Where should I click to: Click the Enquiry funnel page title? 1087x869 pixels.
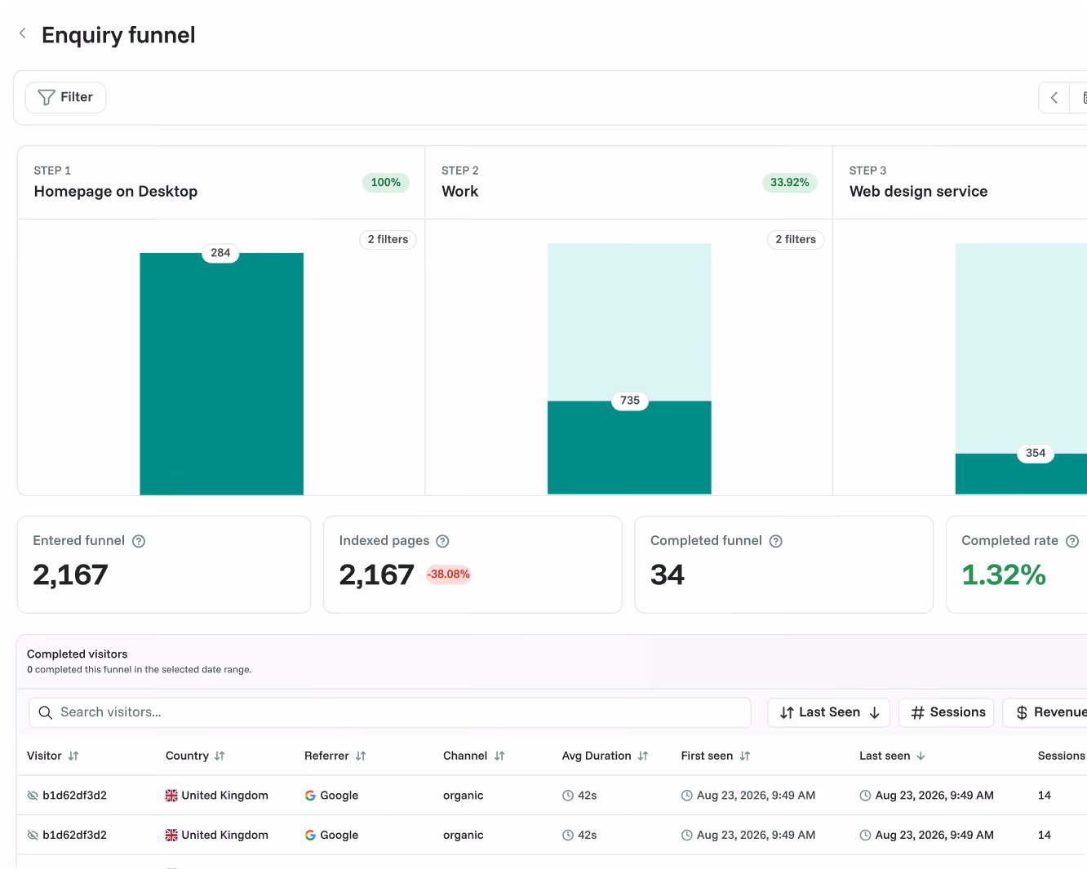click(x=119, y=35)
